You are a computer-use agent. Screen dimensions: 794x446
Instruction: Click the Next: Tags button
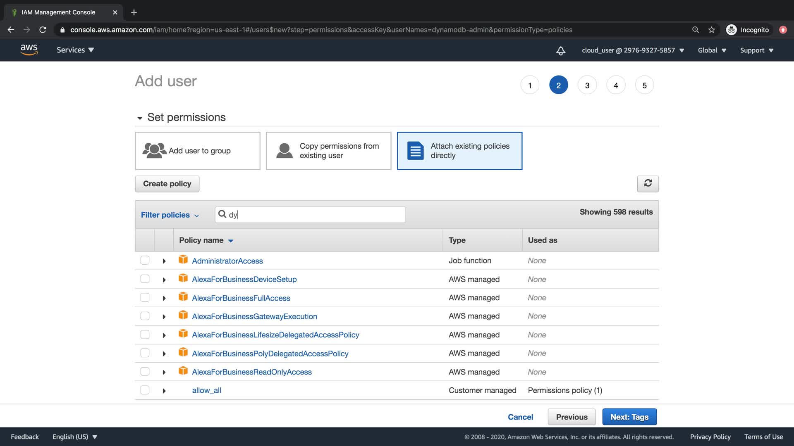(x=629, y=417)
